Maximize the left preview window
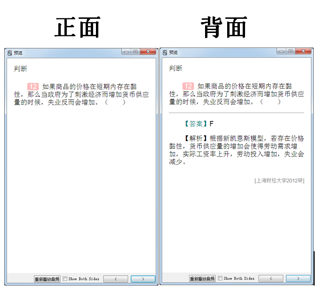Viewport: 317px width, 287px height. coord(135,52)
